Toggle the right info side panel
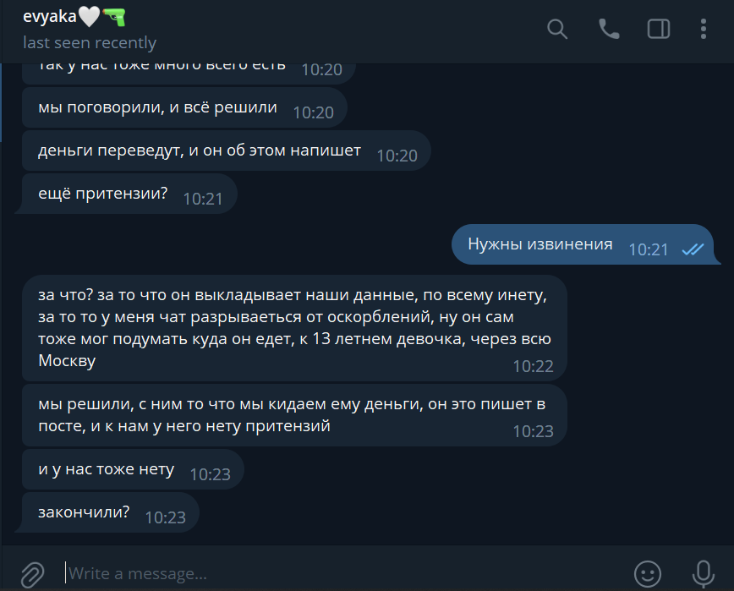734x591 pixels. [659, 29]
